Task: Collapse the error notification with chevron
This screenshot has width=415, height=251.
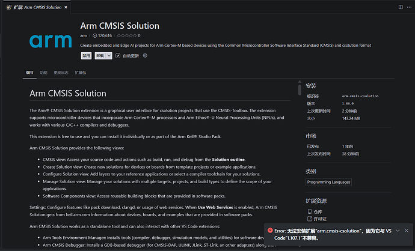Action: [398, 231]
